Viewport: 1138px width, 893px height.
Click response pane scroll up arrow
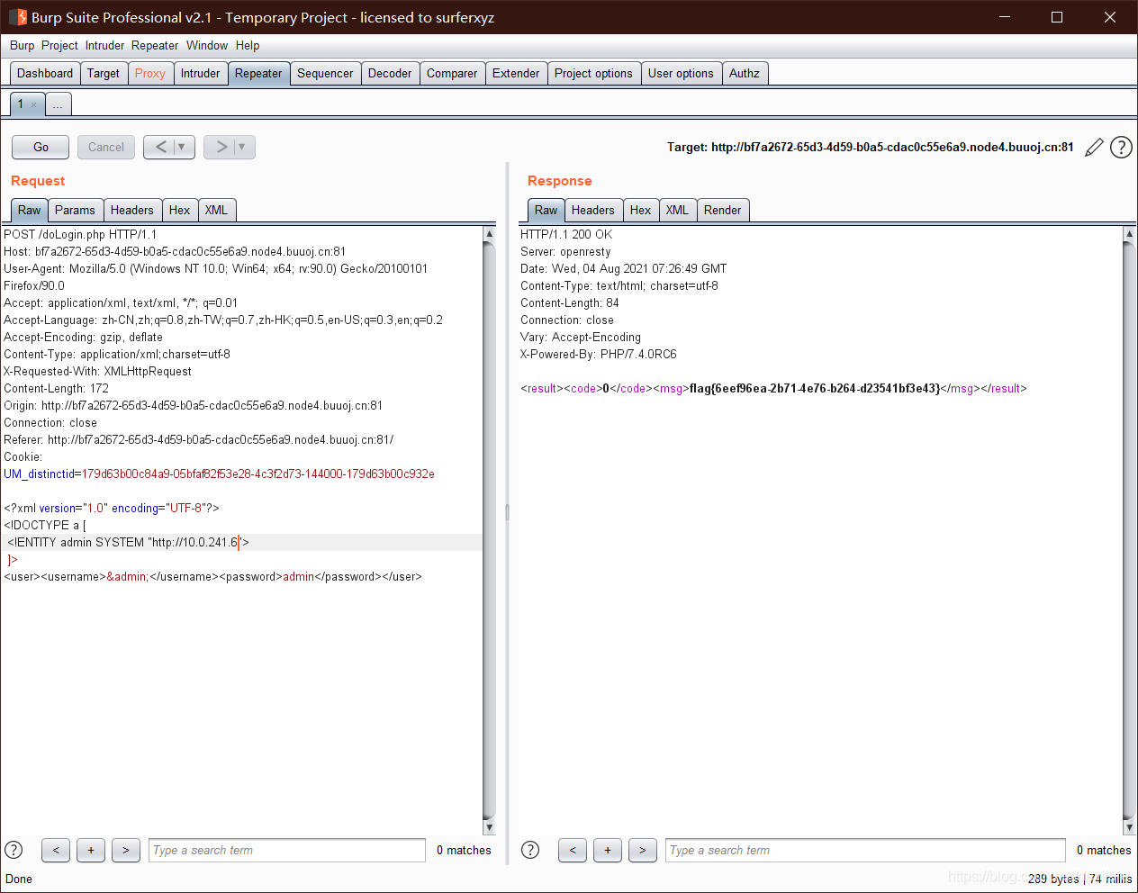tap(1129, 234)
